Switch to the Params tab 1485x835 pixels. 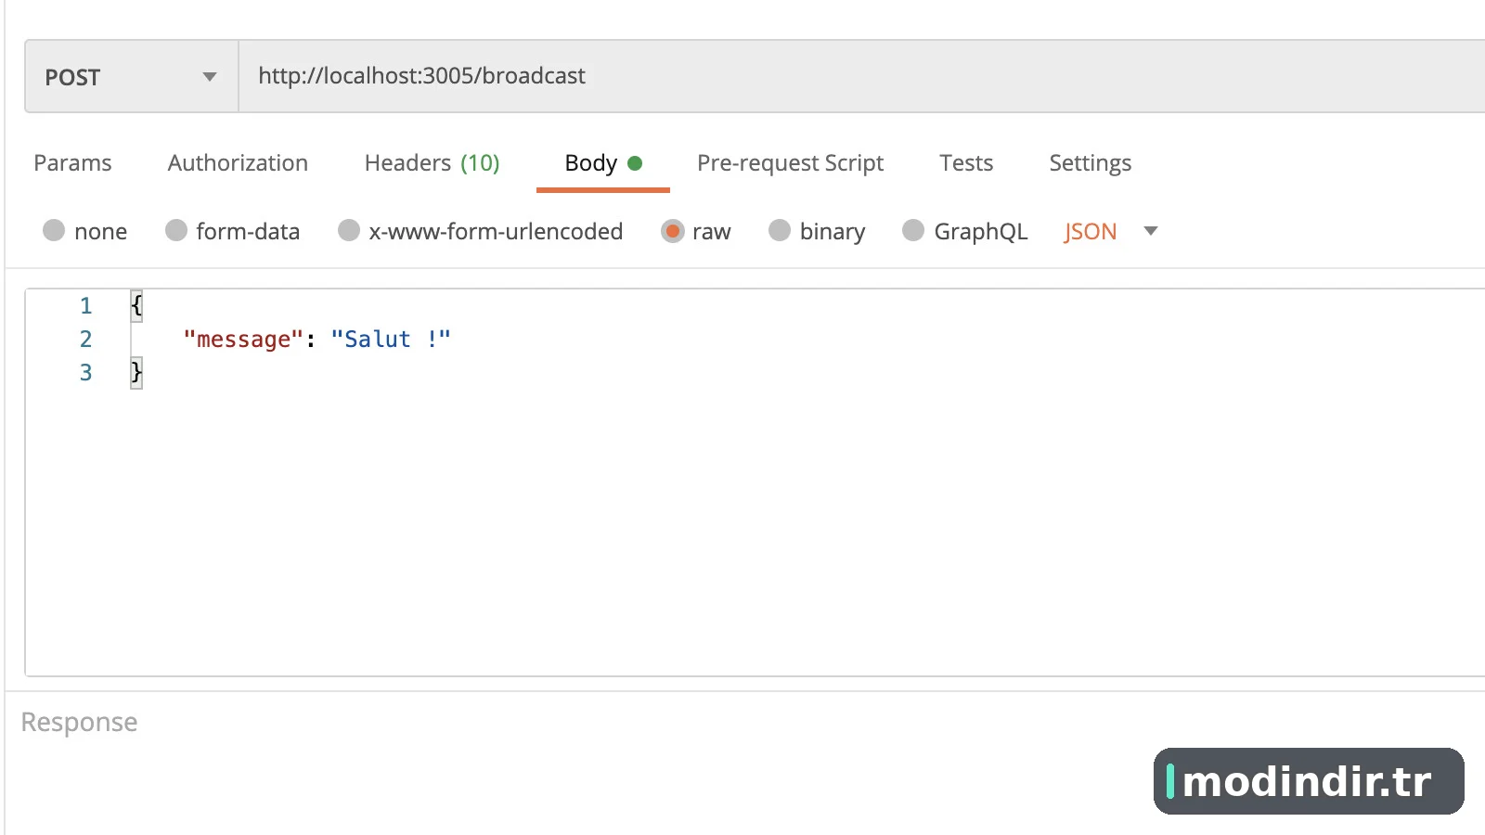pyautogui.click(x=72, y=163)
